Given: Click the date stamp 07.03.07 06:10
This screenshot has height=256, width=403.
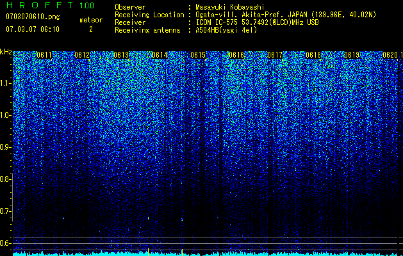Looking at the screenshot, I should click(x=33, y=29).
